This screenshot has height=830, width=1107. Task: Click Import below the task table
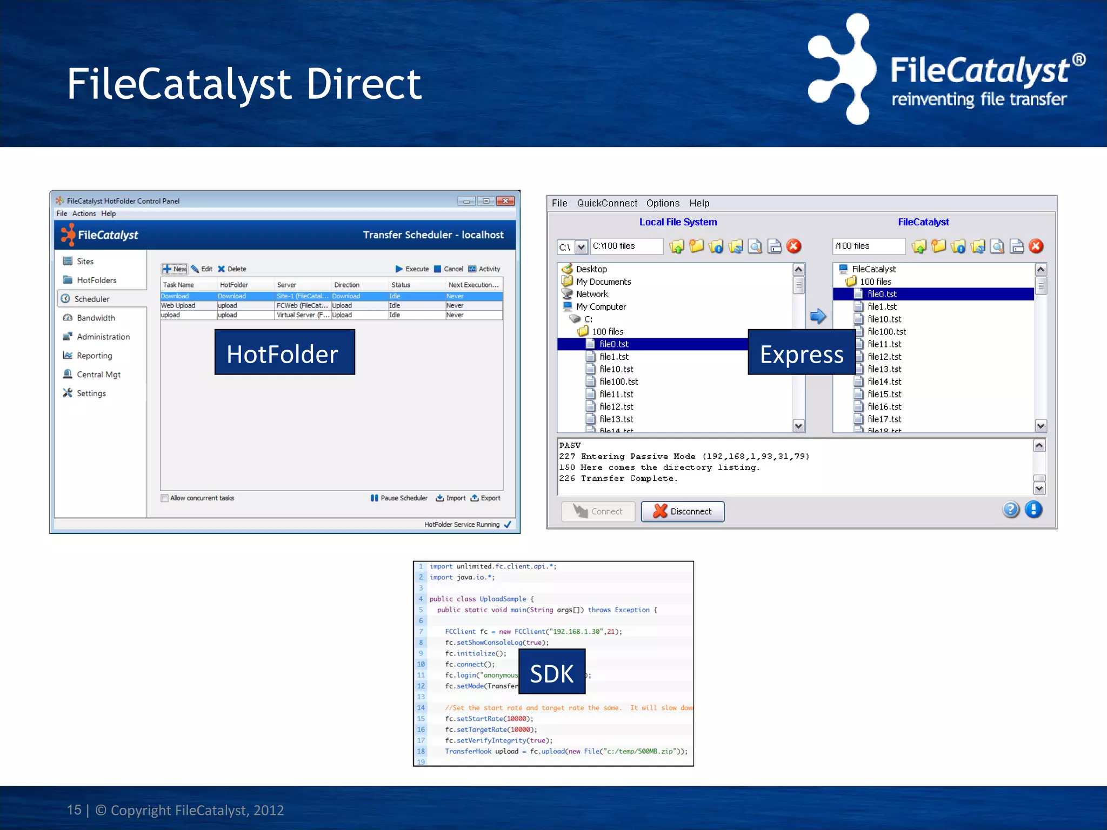(x=451, y=498)
